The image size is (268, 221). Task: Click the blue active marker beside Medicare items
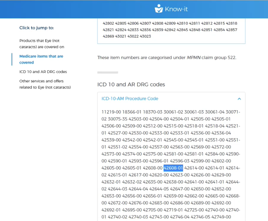coord(12,59)
